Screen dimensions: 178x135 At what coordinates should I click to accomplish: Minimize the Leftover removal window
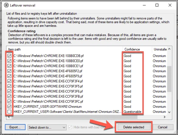pos(144,5)
